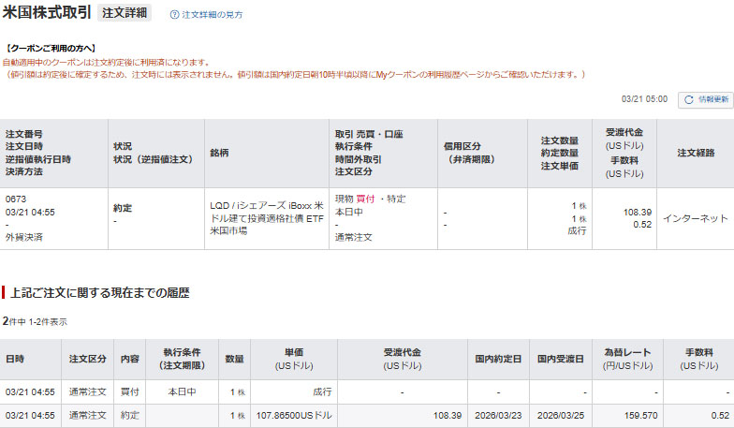Click order number 0673
Image resolution: width=734 pixels, height=428 pixels.
click(x=16, y=199)
